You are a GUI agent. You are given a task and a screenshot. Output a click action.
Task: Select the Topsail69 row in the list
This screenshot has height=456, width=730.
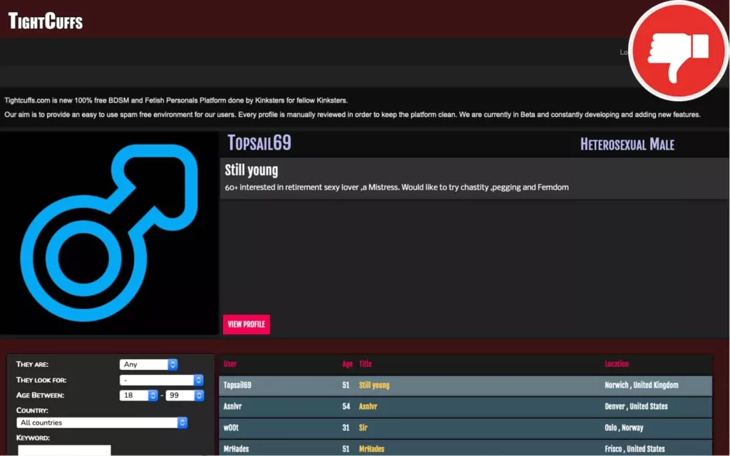[466, 385]
